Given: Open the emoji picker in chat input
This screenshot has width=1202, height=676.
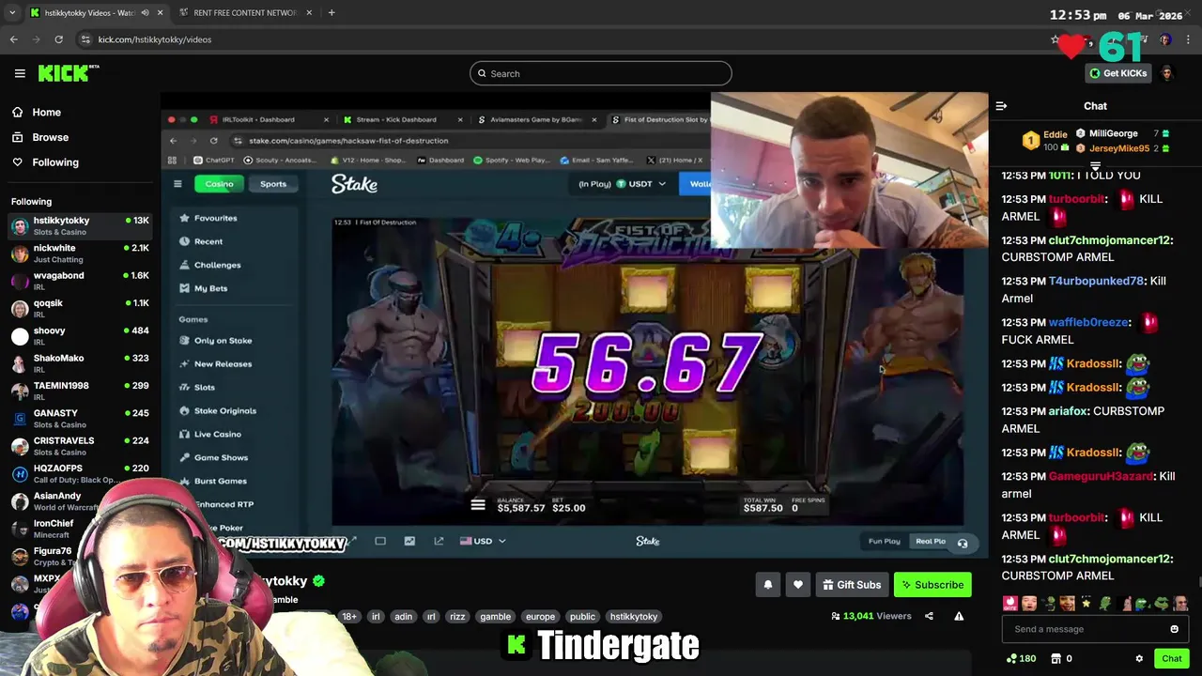Looking at the screenshot, I should pyautogui.click(x=1174, y=629).
